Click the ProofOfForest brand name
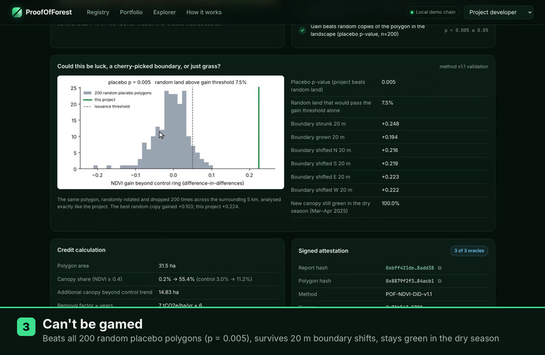 49,12
